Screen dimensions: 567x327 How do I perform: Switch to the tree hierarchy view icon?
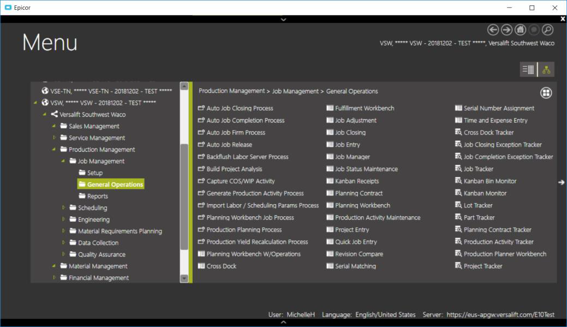(546, 69)
